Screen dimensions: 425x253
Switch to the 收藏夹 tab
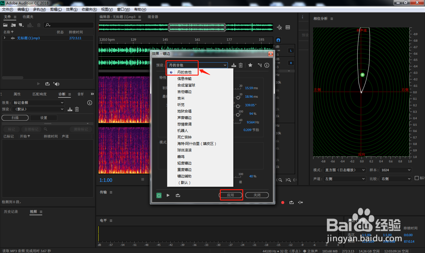point(28,17)
